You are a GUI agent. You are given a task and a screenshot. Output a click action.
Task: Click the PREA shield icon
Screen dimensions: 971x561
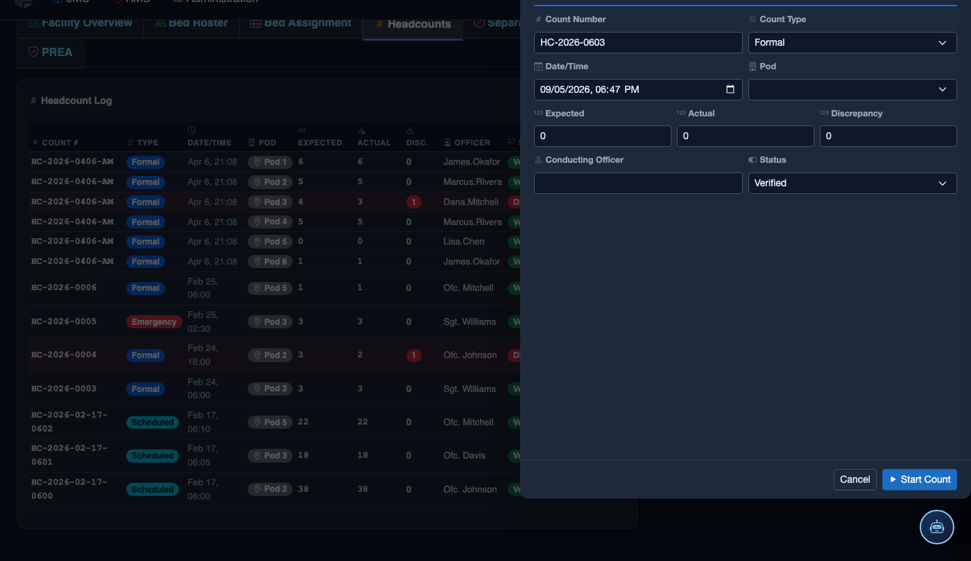click(x=33, y=52)
